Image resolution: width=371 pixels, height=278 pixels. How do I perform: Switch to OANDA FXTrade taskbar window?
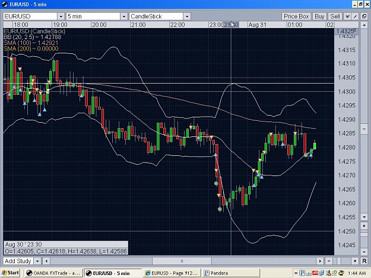(53, 273)
